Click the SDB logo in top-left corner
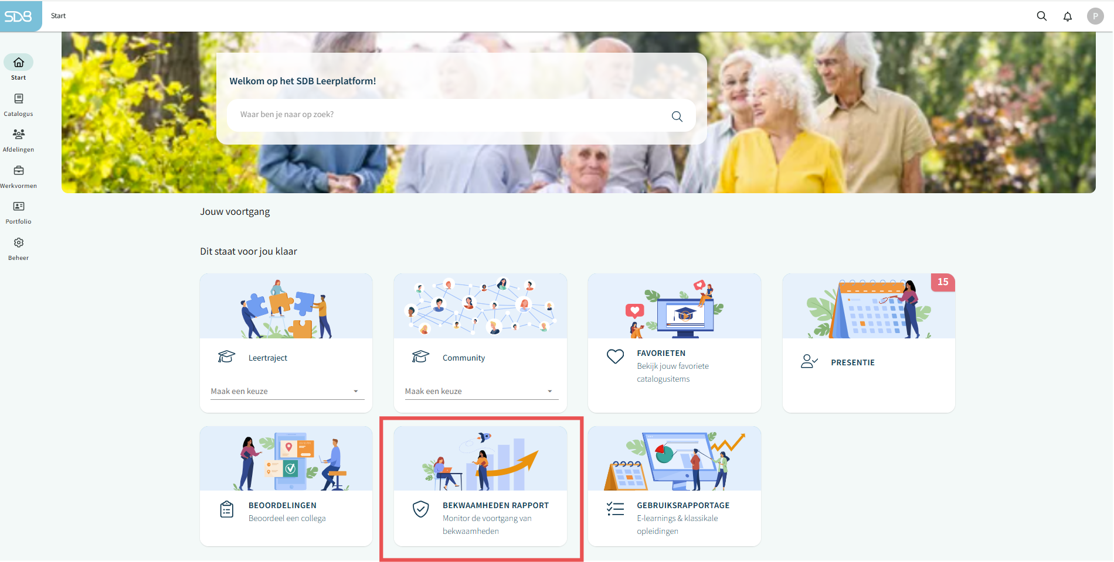 19,16
